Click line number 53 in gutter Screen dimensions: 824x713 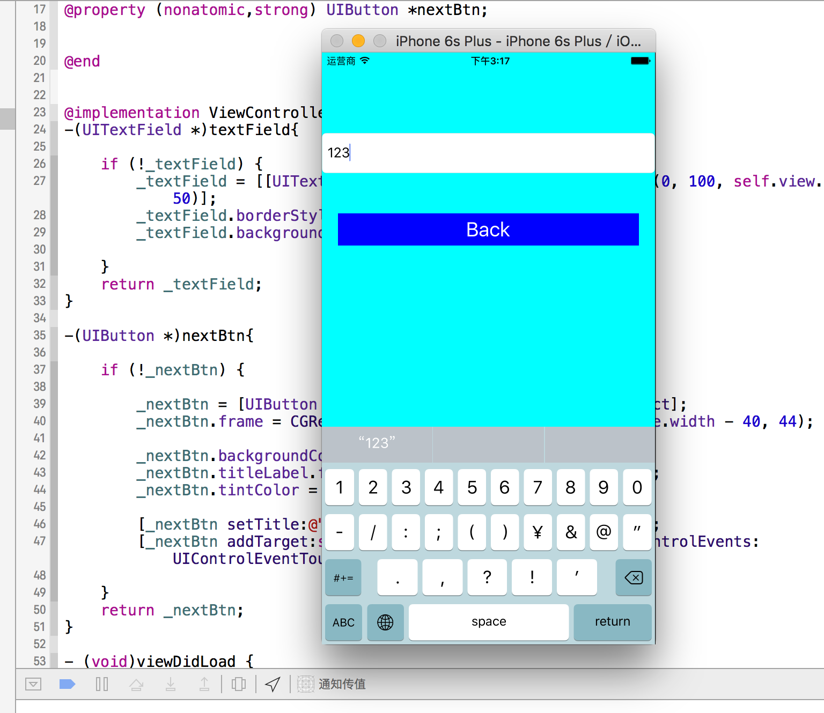click(40, 661)
